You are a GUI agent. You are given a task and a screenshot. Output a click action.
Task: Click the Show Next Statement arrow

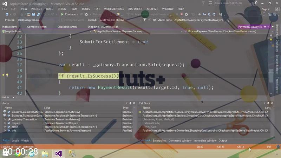pos(199,14)
